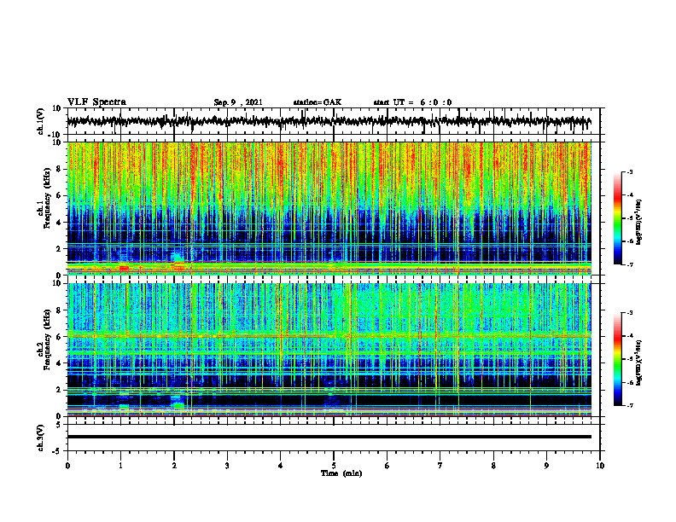Click the red burst near minute 1 in ch.1 spectrogram
The width and height of the screenshot is (676, 522).
click(x=124, y=269)
